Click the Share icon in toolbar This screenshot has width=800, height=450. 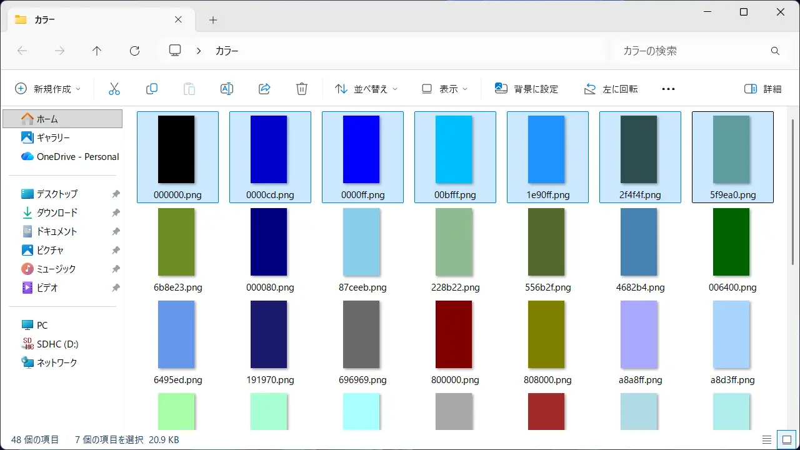click(264, 89)
